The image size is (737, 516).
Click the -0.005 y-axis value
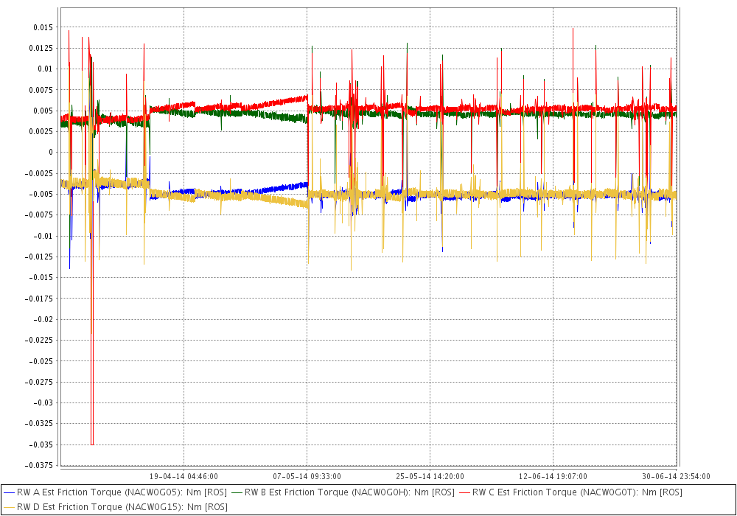point(41,194)
